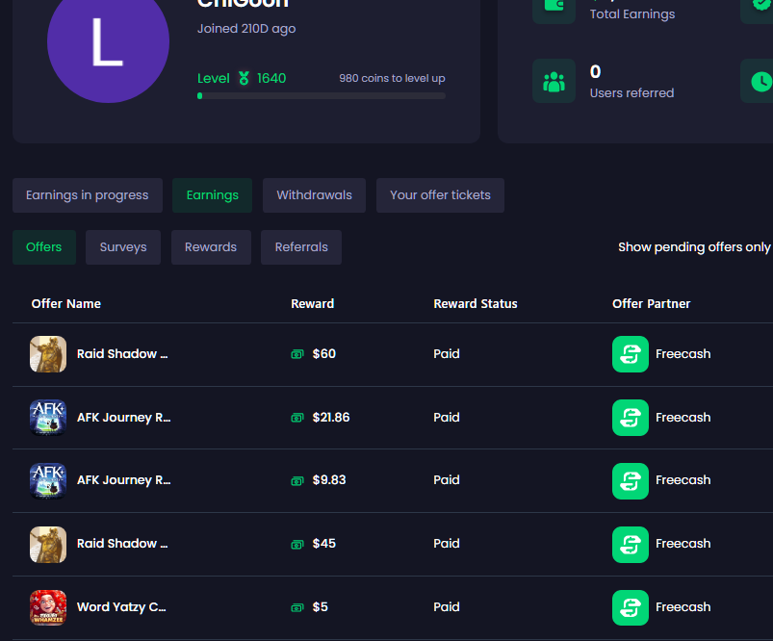Click 980 coins to level up text
The width and height of the screenshot is (773, 641).
coord(392,78)
